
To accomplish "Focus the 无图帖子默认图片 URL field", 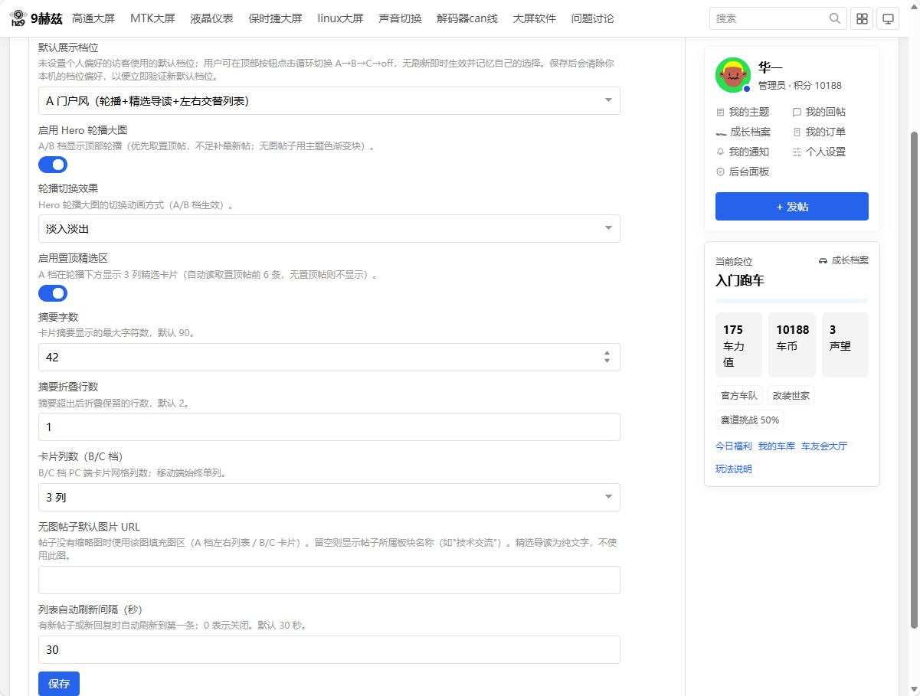I will click(329, 580).
